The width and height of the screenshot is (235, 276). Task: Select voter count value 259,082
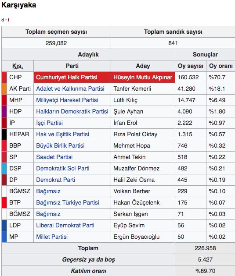click(56, 43)
